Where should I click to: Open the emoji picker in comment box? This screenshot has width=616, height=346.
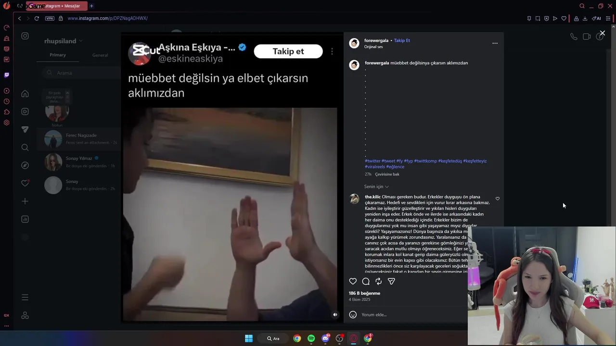click(353, 315)
